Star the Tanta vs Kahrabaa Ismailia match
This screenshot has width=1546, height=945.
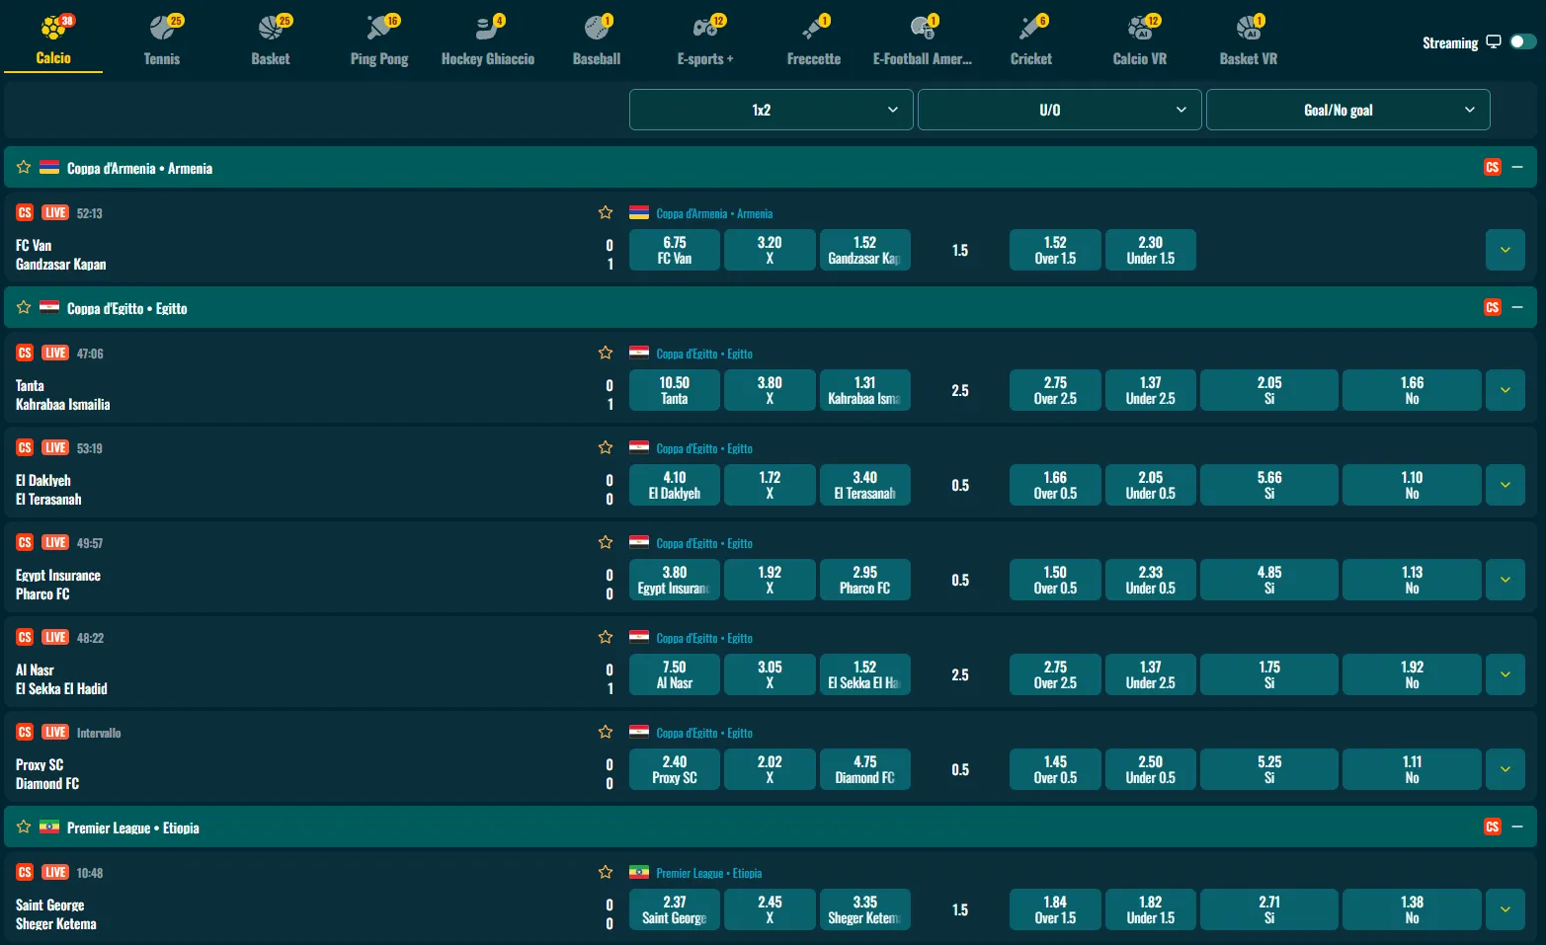606,353
